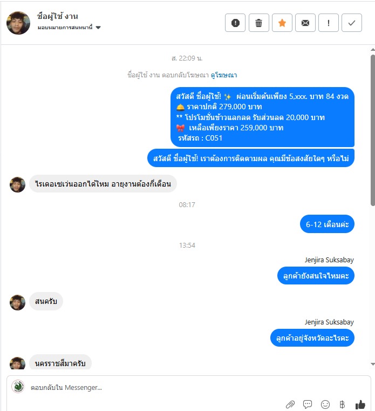
Task: Open the assign conversation dropdown arrow
Action: 98,28
